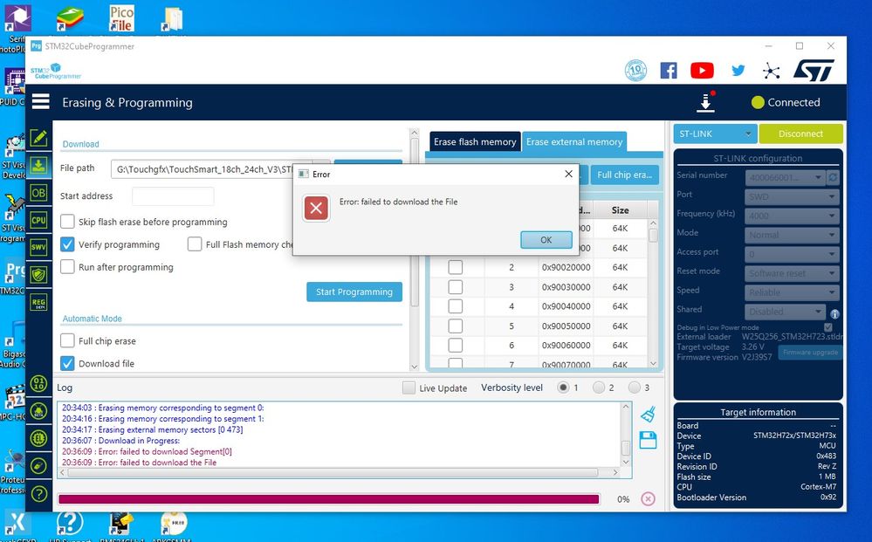Click the log horizontal scrollbar

(x=333, y=472)
